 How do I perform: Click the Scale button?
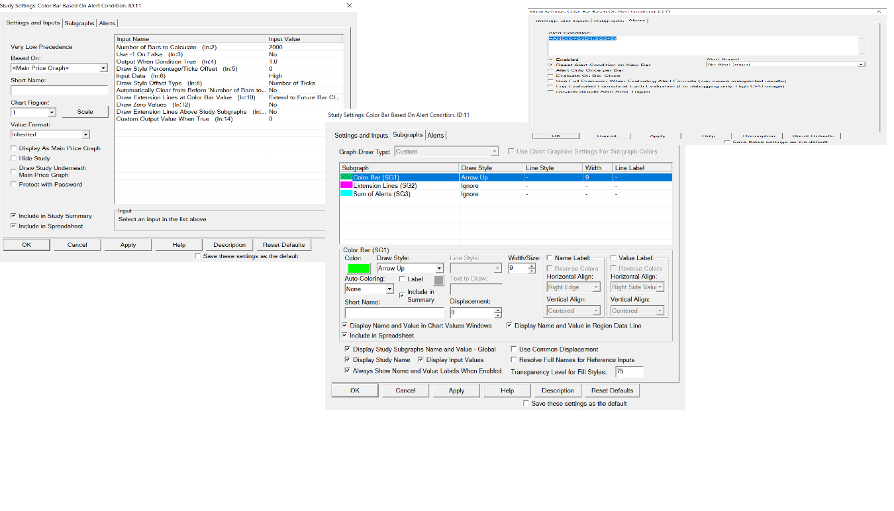click(x=85, y=112)
